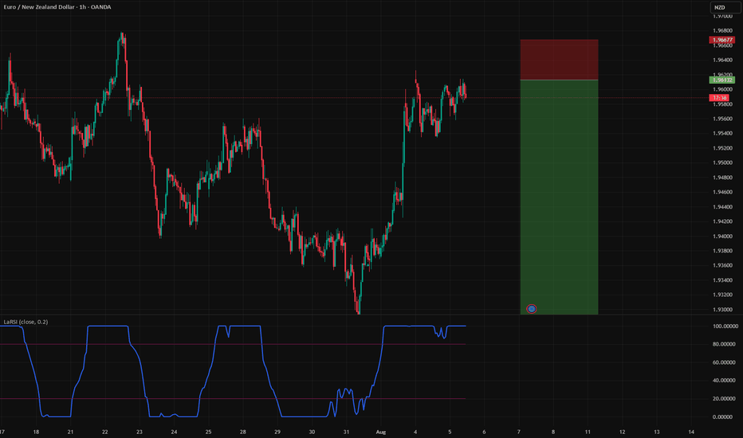Viewport: 743px width, 438px height.
Task: Click the 1.96800 price scale label
Action: (x=722, y=31)
